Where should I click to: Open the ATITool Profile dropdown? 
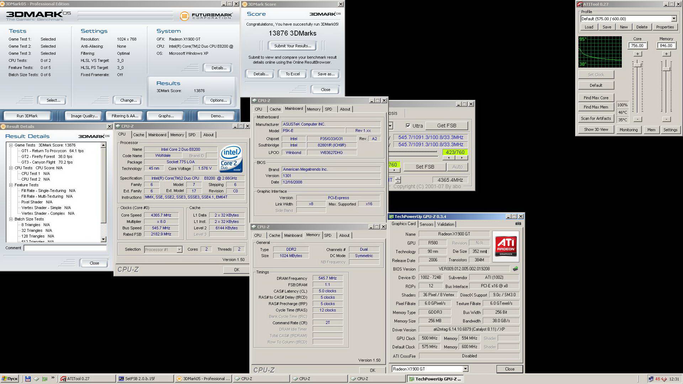(x=673, y=19)
